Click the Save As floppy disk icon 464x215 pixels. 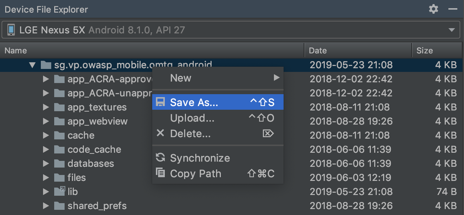(160, 102)
